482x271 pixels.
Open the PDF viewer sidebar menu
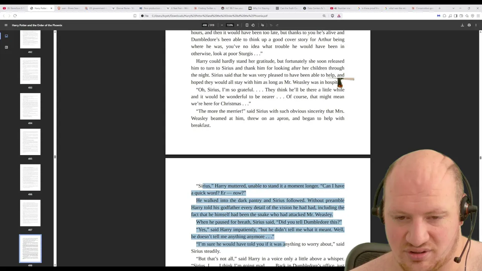click(x=6, y=25)
